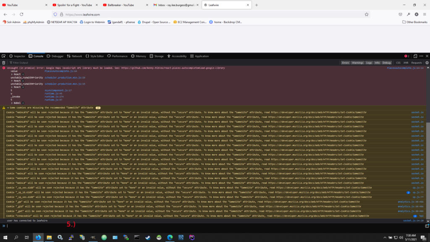Open the Accessibility tab

[x=177, y=56]
